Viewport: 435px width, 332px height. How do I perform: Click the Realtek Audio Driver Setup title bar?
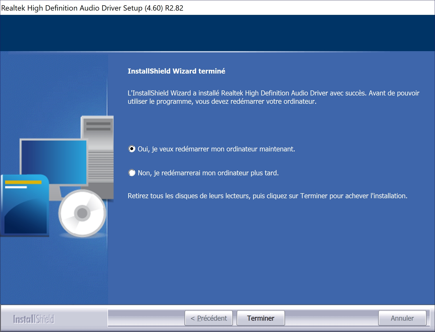(x=217, y=8)
